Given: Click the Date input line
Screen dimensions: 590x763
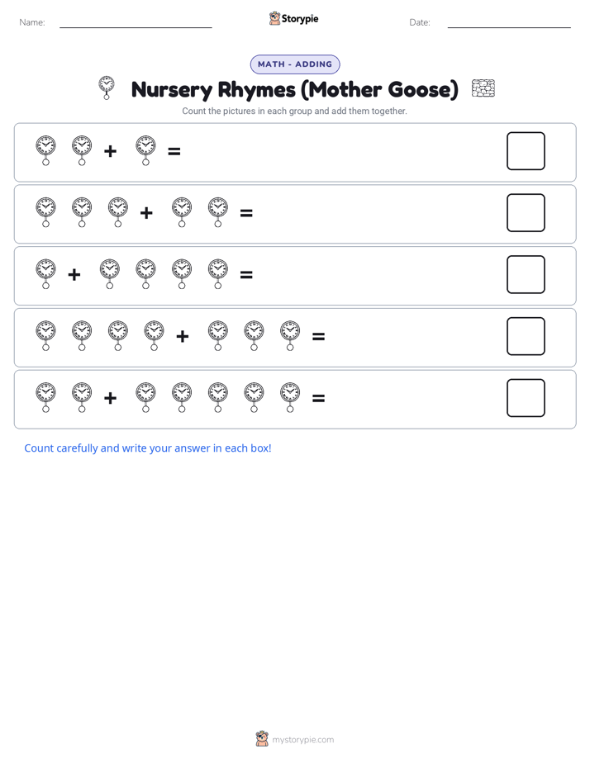Looking at the screenshot, I should pyautogui.click(x=509, y=26).
